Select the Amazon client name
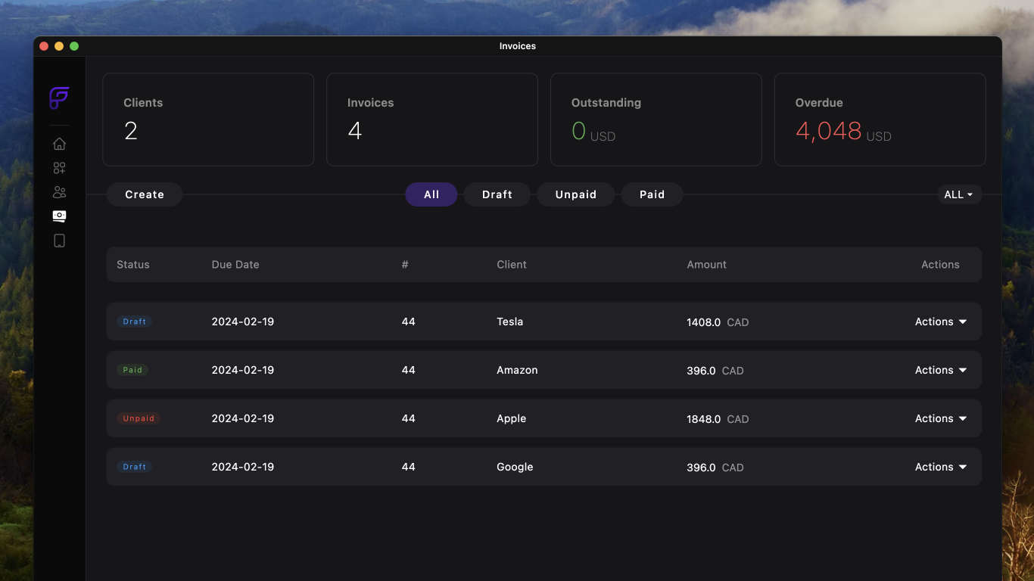Viewport: 1034px width, 581px height. pos(517,370)
